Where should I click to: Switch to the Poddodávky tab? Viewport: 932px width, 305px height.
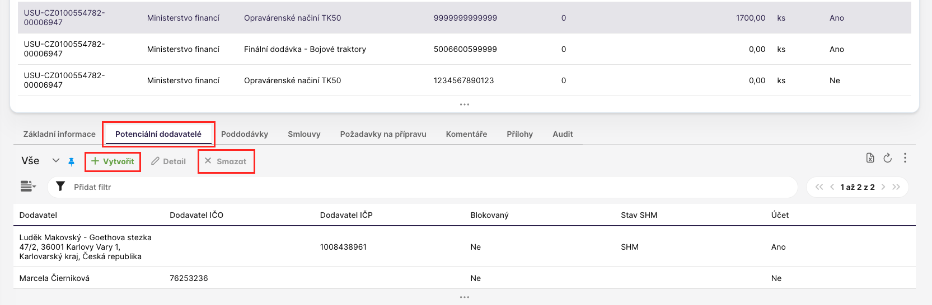point(244,134)
